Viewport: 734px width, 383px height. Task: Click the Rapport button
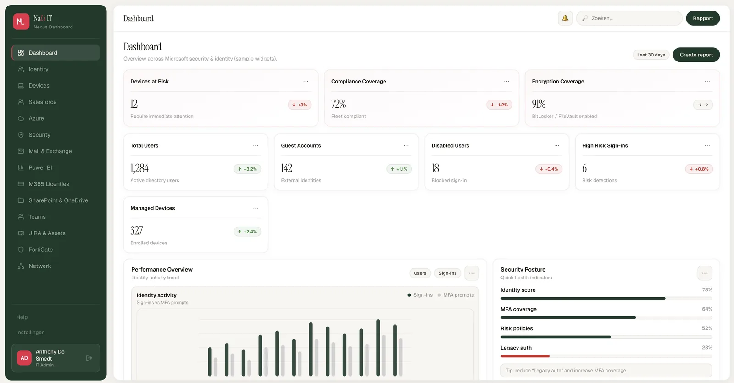pos(703,18)
